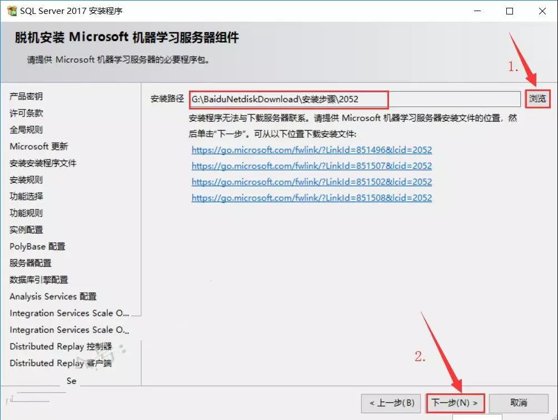Select 服务器配置 step in sidebar
The height and width of the screenshot is (420, 558).
(30, 263)
